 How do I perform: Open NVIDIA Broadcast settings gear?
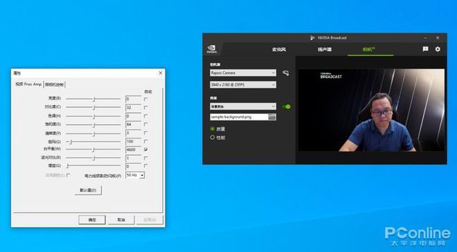tap(438, 49)
